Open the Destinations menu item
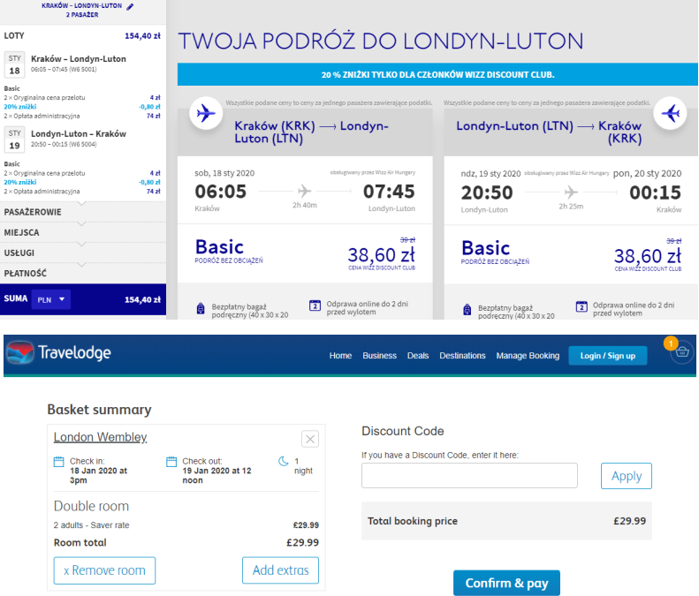 pyautogui.click(x=462, y=356)
